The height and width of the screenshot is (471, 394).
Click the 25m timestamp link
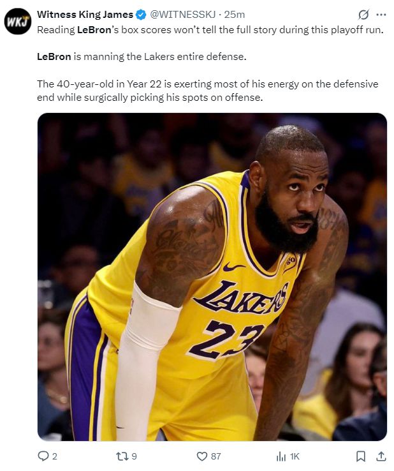[235, 15]
